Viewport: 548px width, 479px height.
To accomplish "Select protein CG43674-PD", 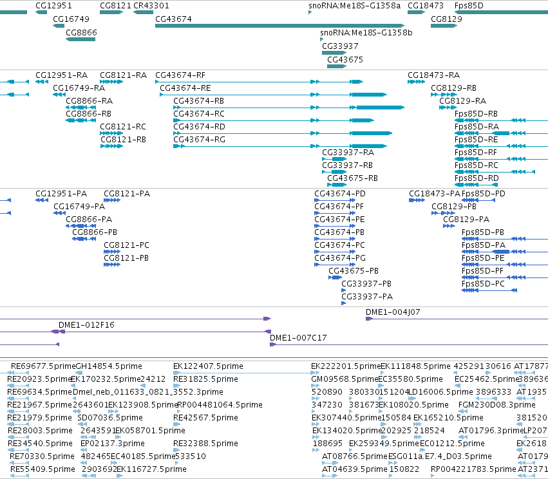I will coord(335,200).
